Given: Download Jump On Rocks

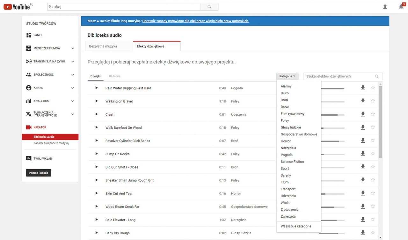Looking at the screenshot, I should tap(363, 154).
